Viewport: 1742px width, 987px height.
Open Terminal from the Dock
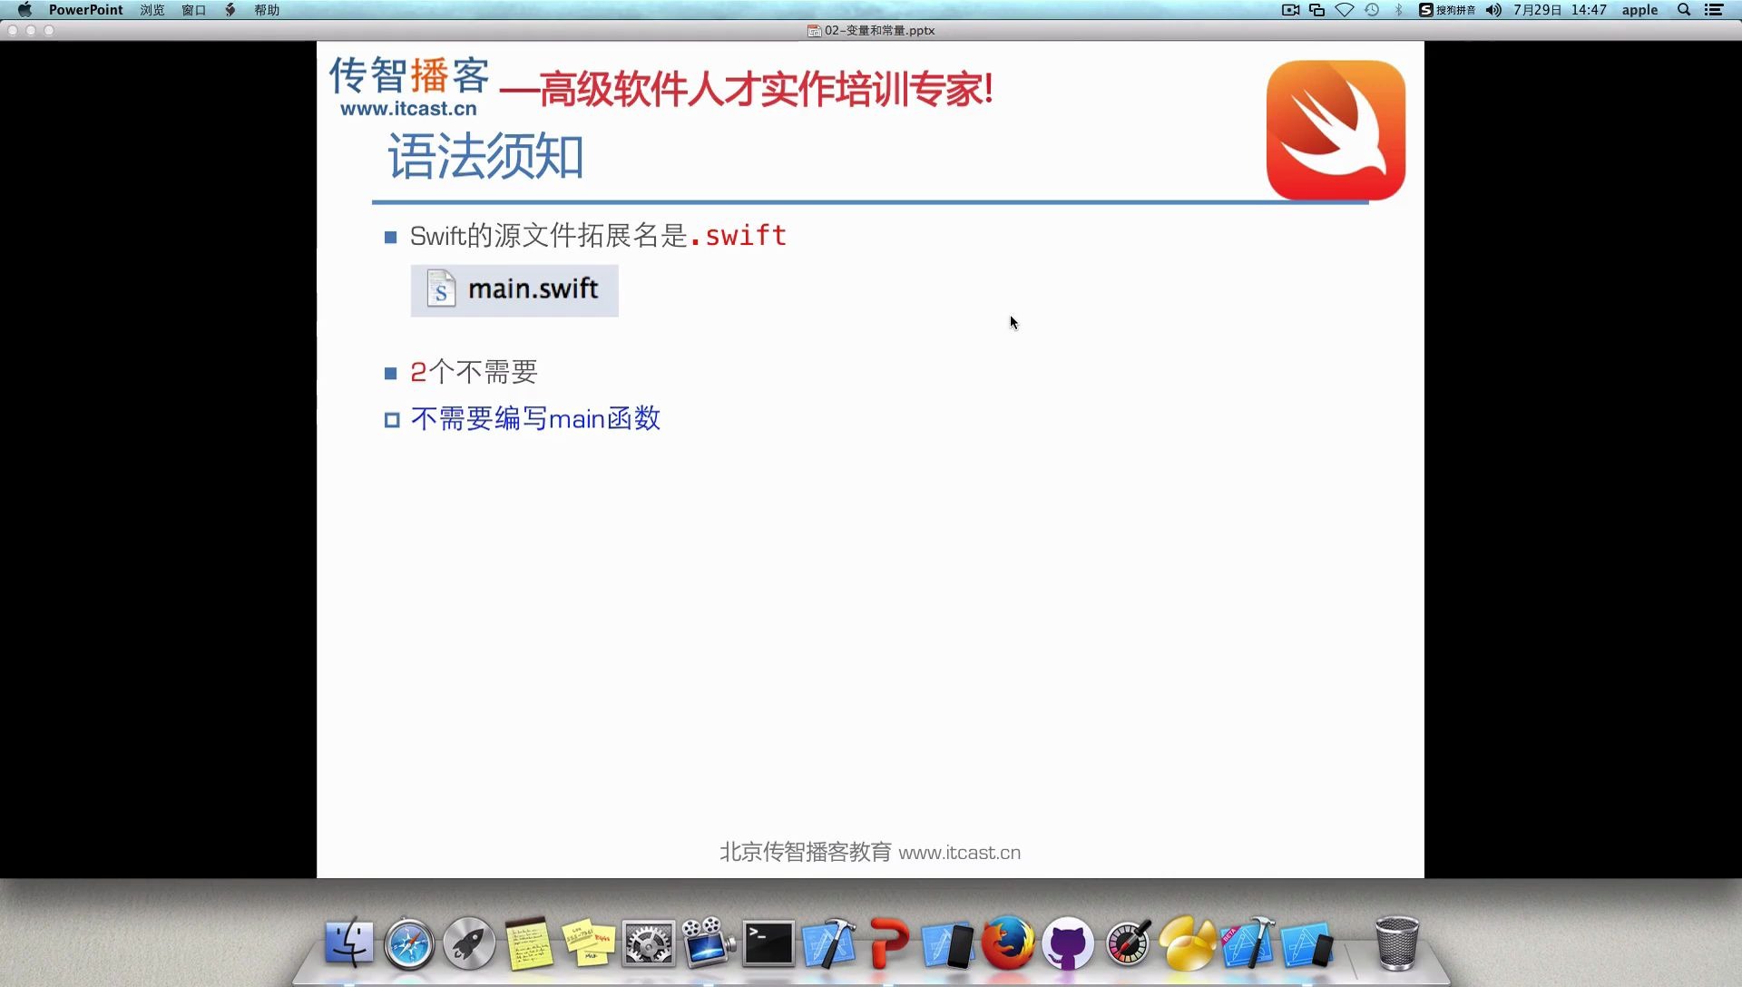click(767, 943)
